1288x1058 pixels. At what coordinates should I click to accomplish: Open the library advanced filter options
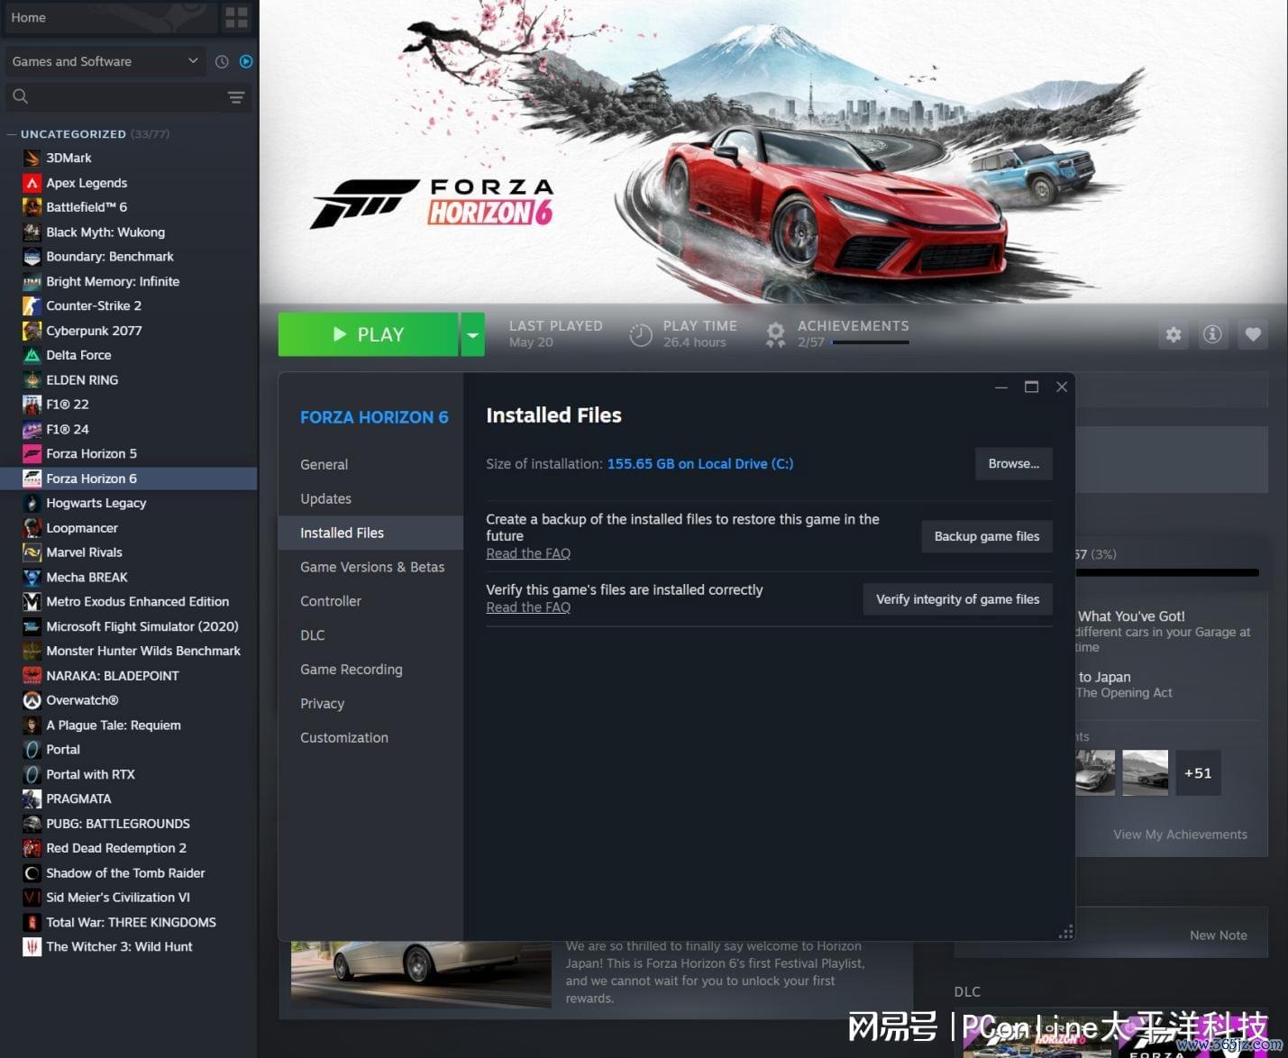pos(236,97)
